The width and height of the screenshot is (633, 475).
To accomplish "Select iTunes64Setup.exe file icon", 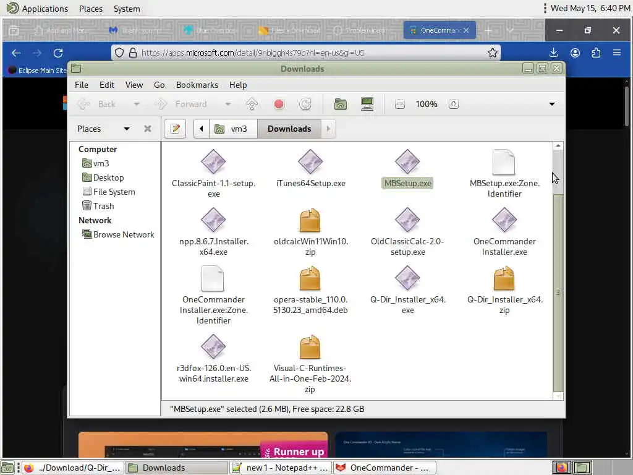I will click(x=310, y=162).
